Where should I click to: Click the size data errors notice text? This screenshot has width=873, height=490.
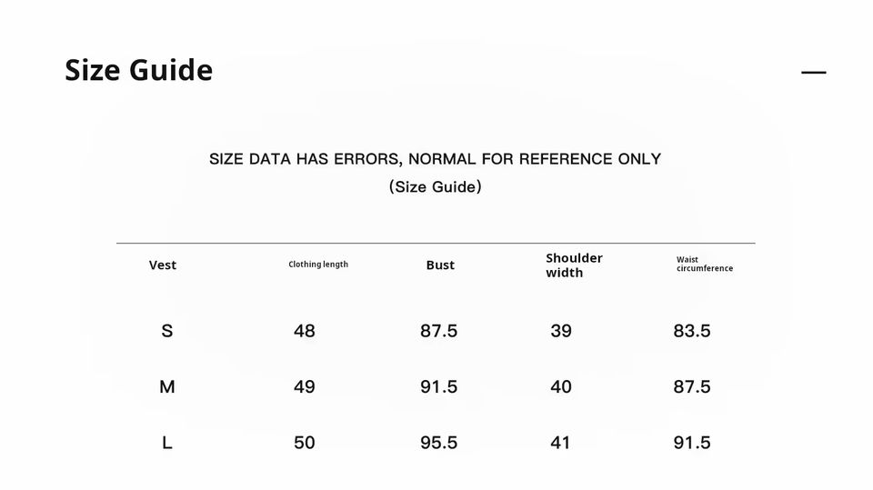(x=435, y=159)
